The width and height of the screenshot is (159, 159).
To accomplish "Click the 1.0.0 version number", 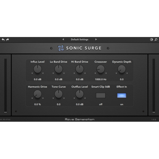I will [x=154, y=120].
